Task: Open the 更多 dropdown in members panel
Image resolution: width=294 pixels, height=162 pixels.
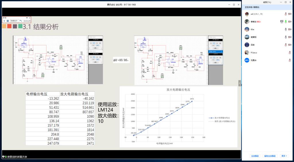Action: [284, 156]
